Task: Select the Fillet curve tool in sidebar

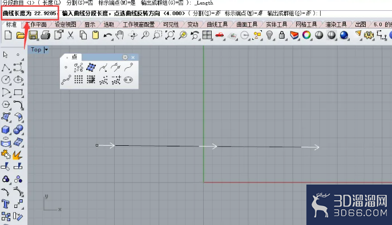Action: point(18,105)
